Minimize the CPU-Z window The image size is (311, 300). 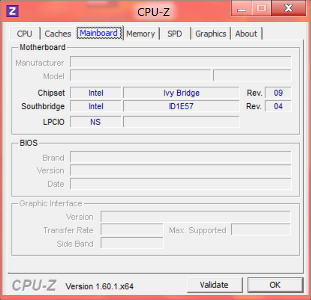[241, 8]
